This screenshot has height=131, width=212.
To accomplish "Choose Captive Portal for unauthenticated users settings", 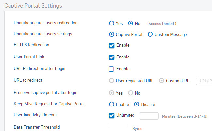I will tap(112, 34).
